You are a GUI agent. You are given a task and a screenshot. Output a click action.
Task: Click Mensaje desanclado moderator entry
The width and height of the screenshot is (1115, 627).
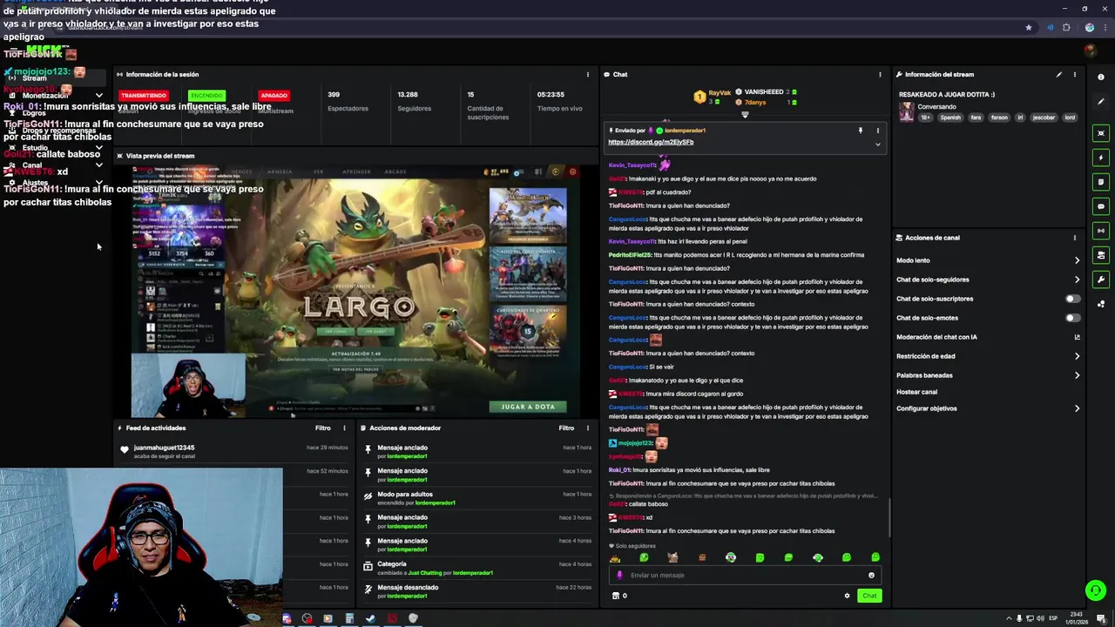pos(477,591)
